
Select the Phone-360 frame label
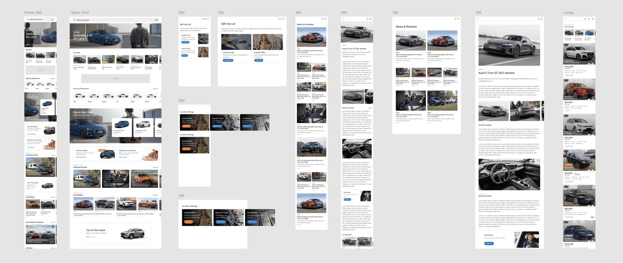(33, 12)
